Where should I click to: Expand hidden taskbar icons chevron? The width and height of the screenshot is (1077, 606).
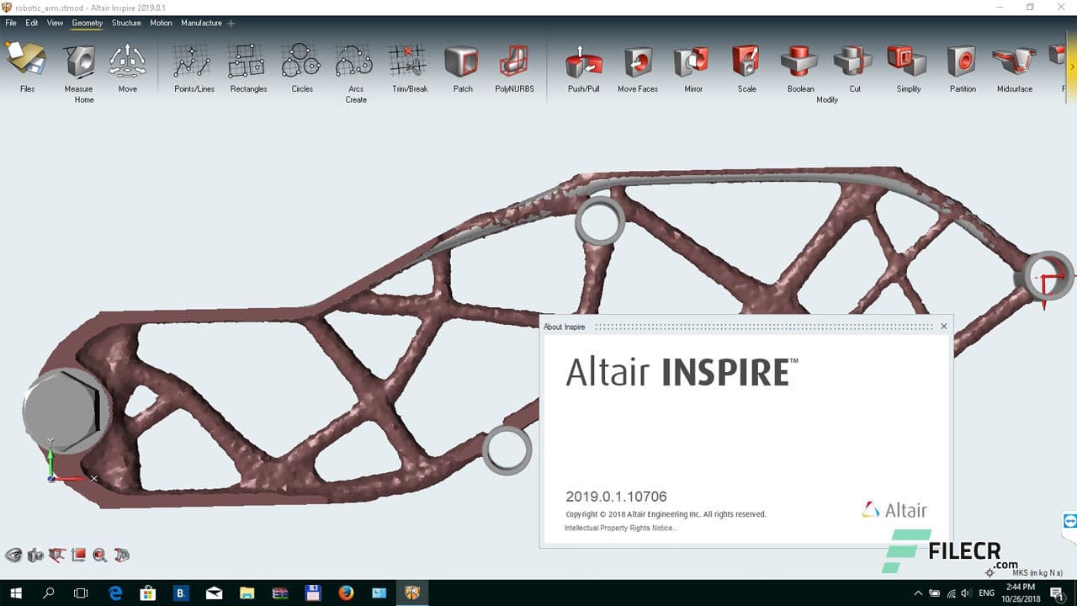(x=918, y=592)
